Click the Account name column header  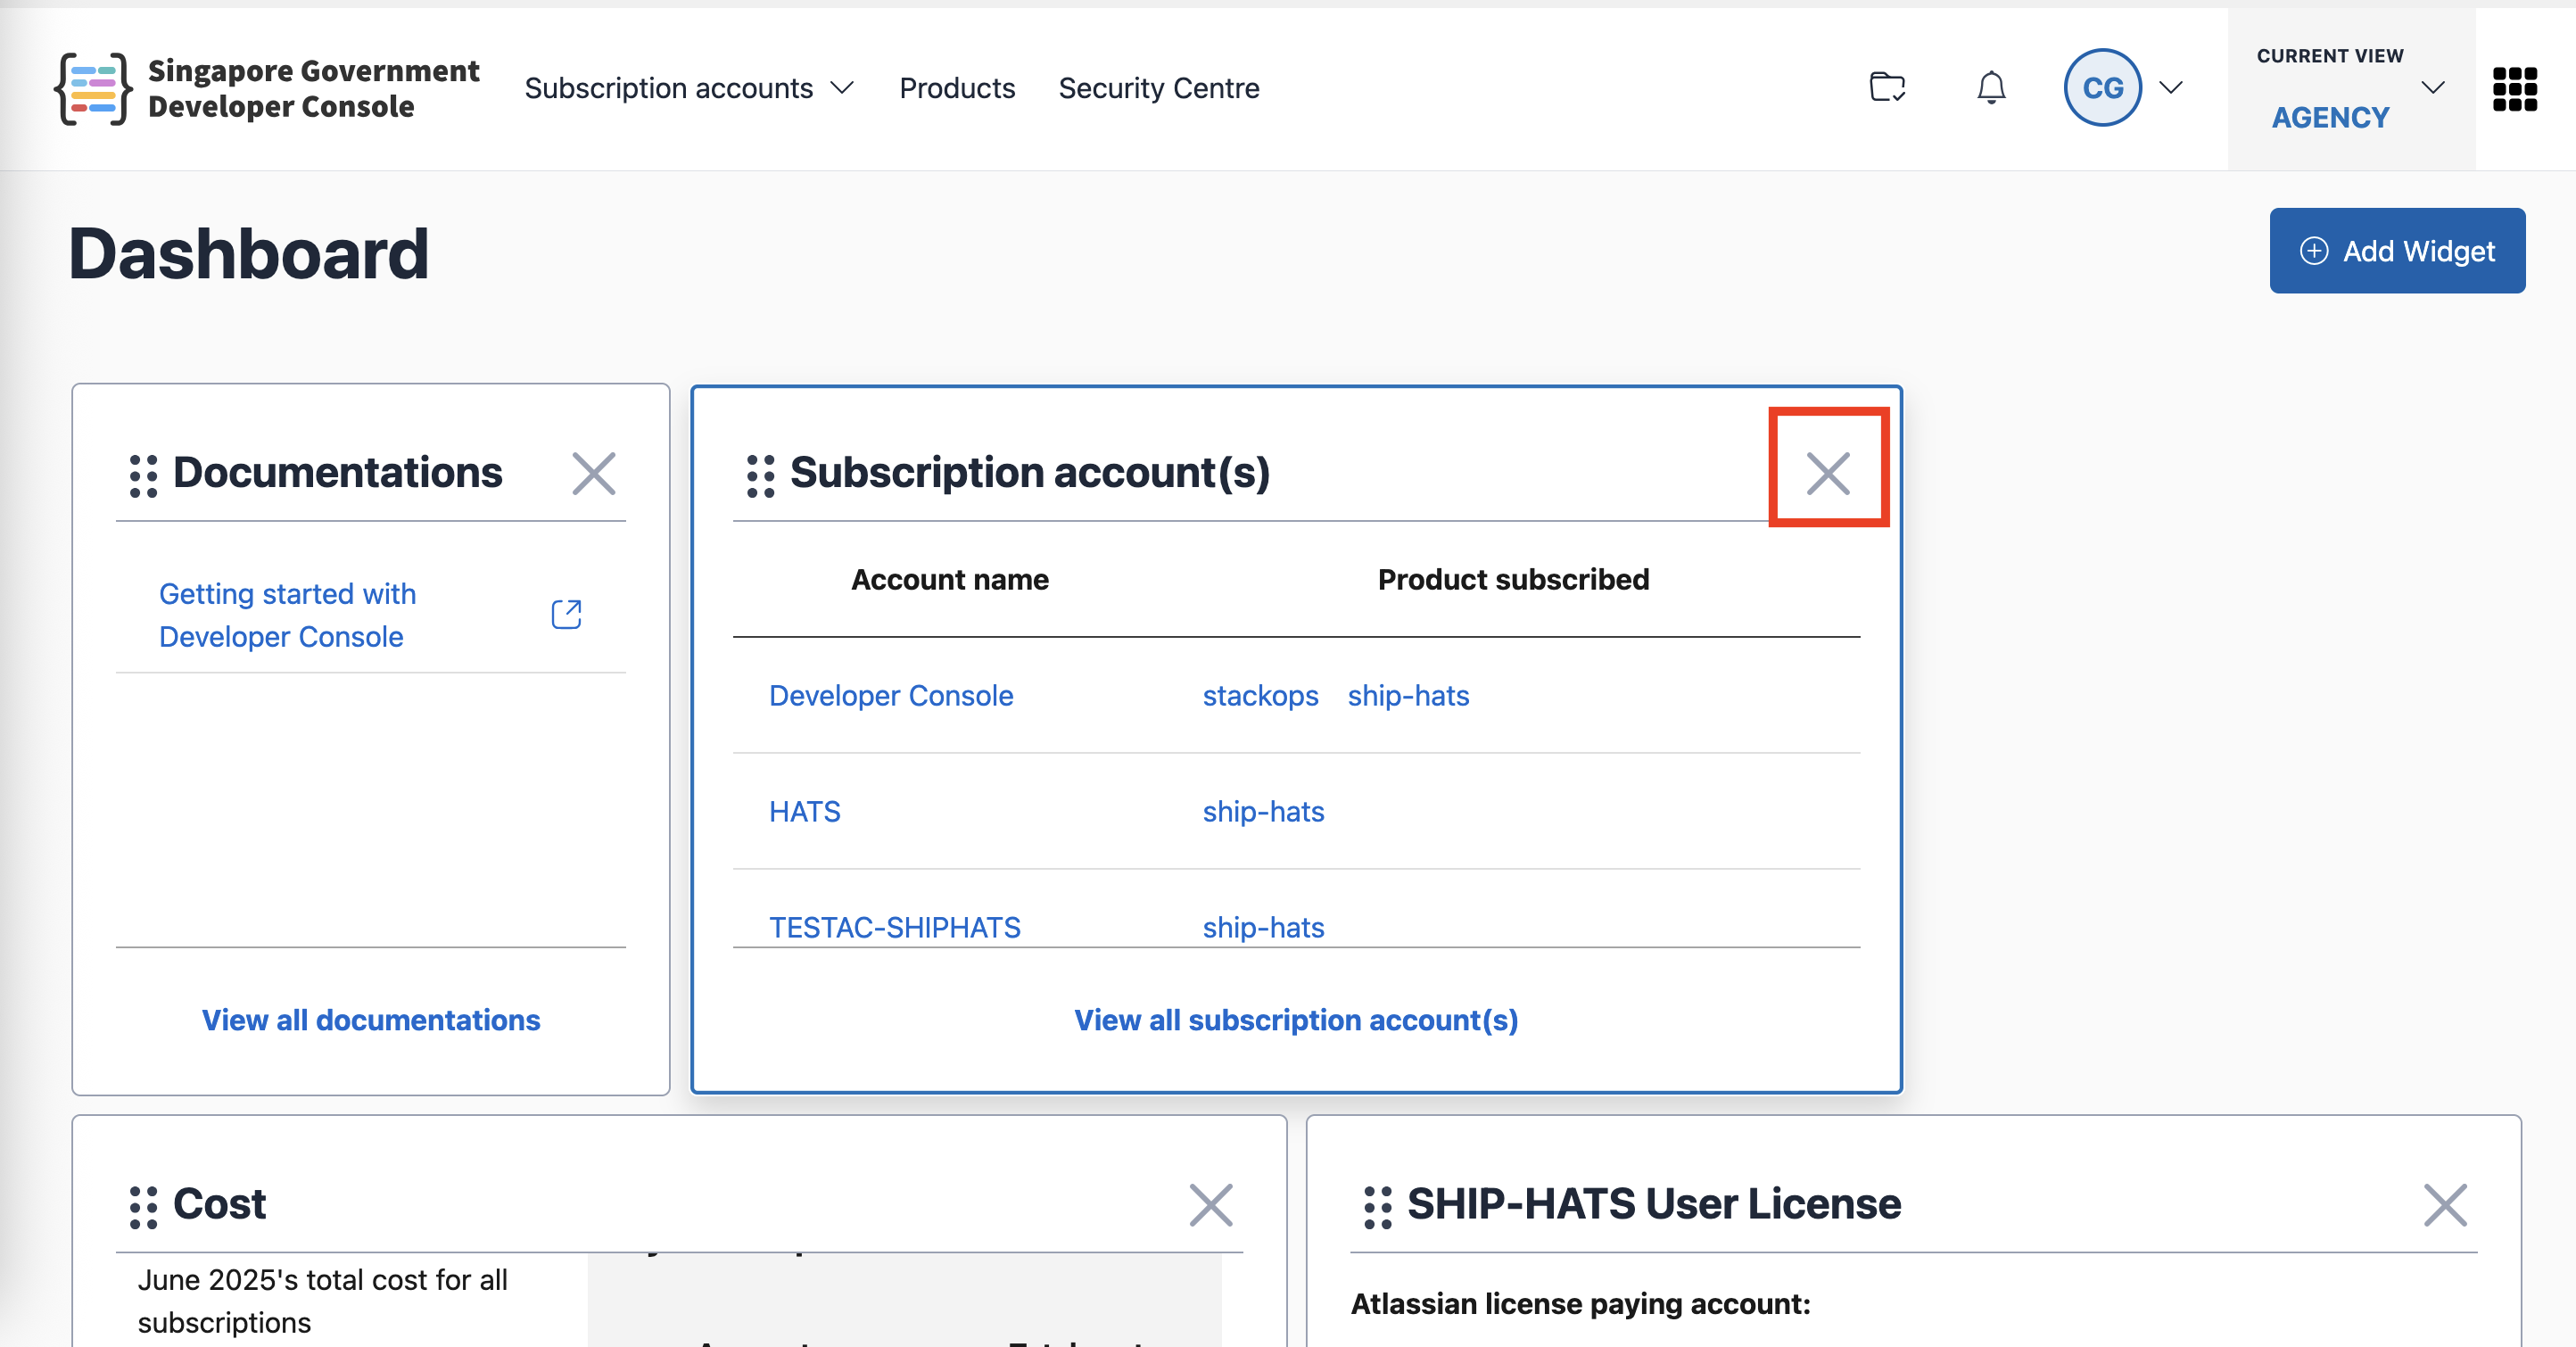[949, 580]
